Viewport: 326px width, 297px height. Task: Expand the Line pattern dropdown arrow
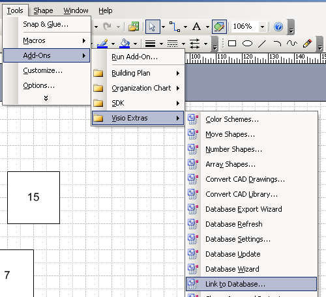click(183, 44)
